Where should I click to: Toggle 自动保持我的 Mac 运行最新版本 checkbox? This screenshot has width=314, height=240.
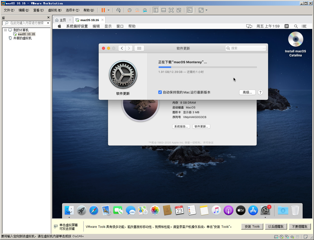[160, 92]
